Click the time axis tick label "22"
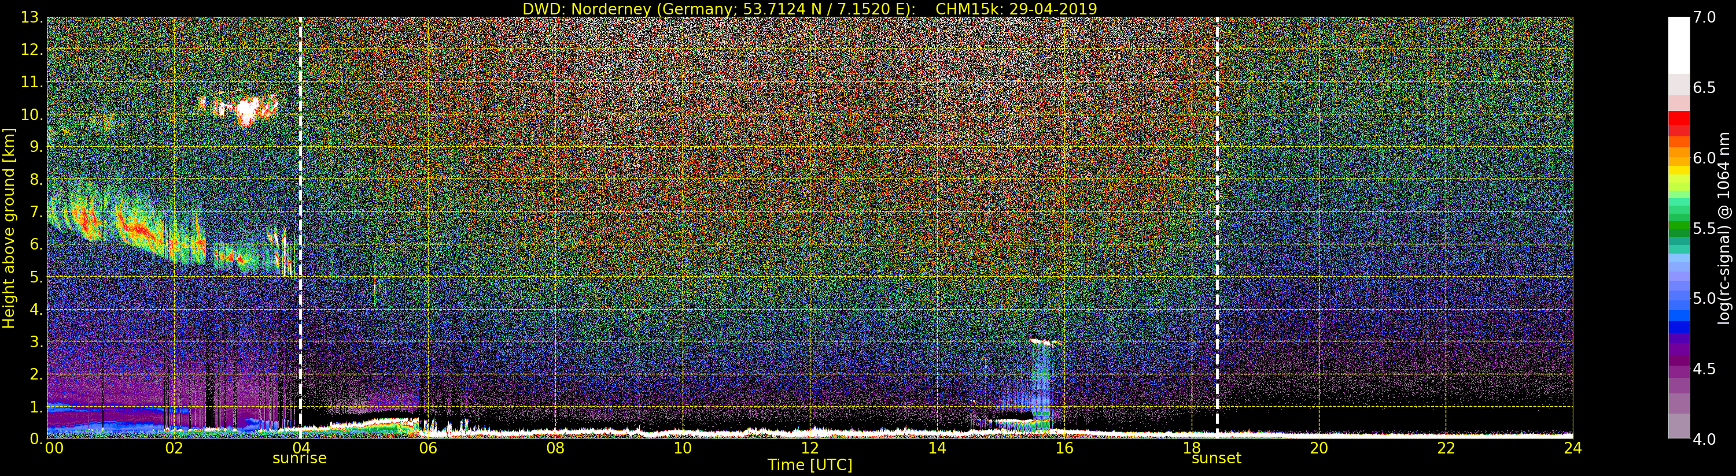This screenshot has height=476, width=1736. click(x=1446, y=448)
